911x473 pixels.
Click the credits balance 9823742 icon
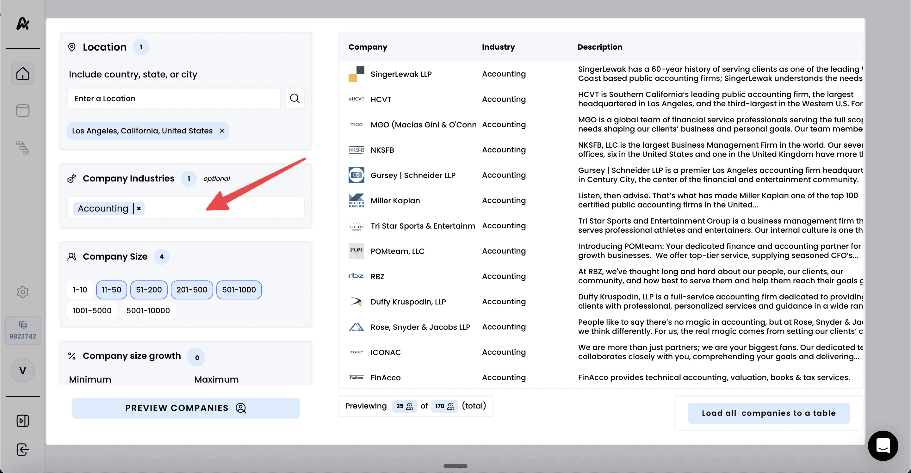tap(23, 330)
